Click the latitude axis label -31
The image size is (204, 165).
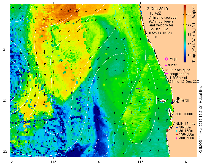[4, 50]
